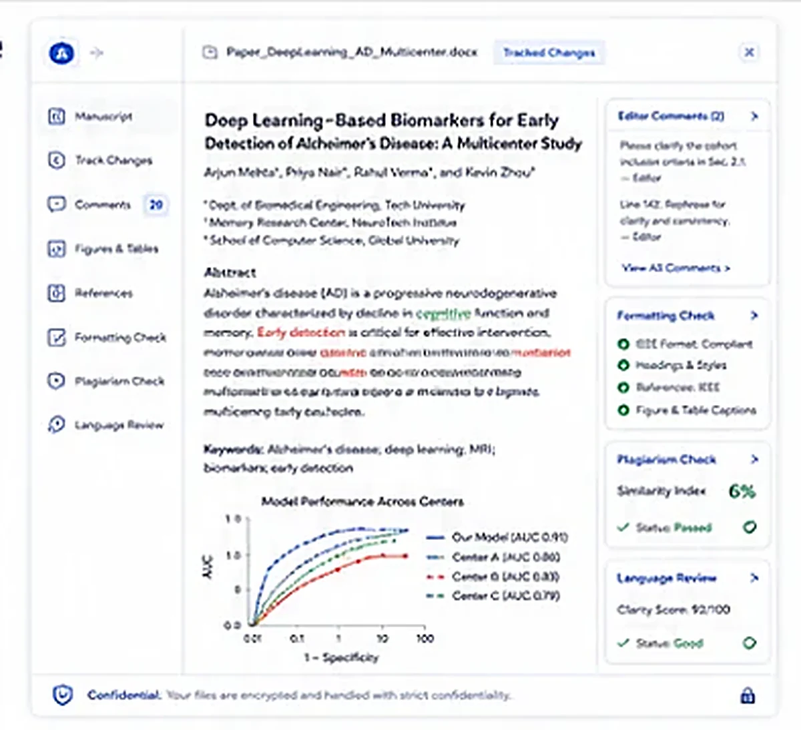Click the Keywords line in manuscript

point(349,458)
